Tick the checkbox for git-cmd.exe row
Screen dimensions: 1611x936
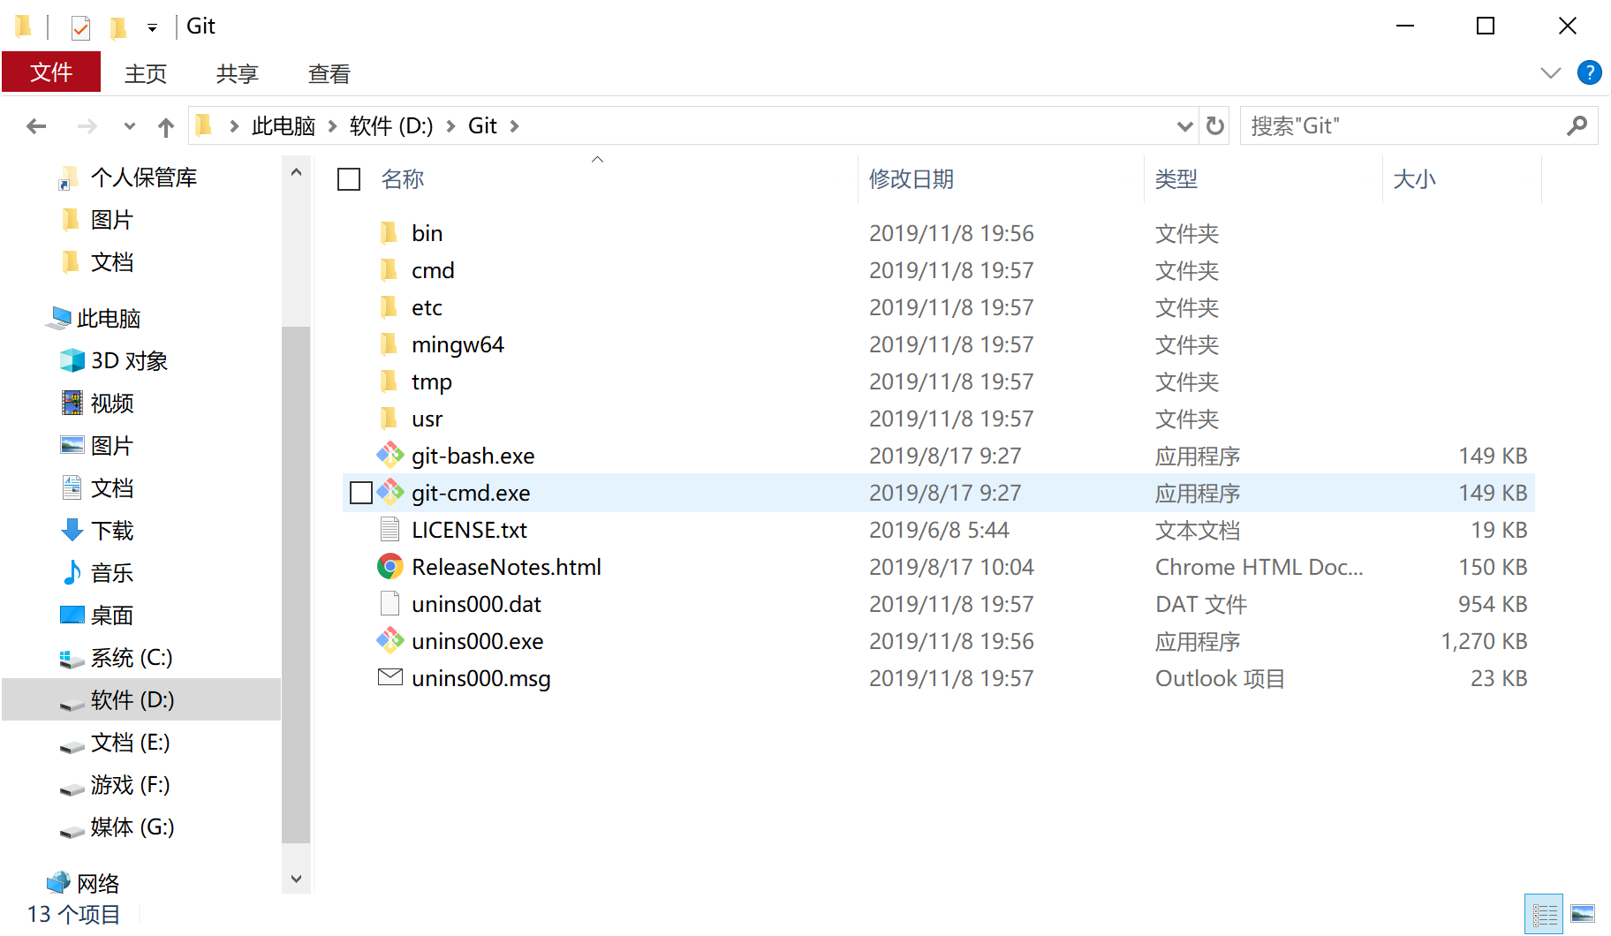click(x=360, y=493)
